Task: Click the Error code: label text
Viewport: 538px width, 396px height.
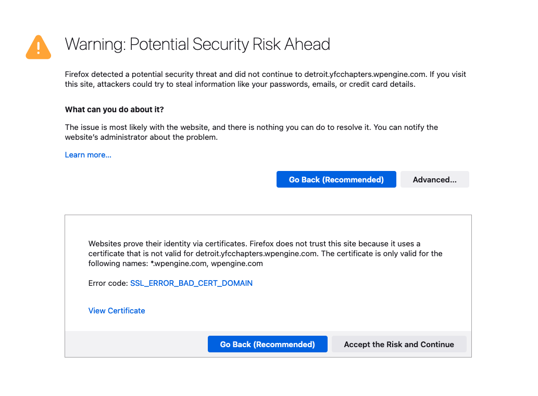Action: coord(108,283)
